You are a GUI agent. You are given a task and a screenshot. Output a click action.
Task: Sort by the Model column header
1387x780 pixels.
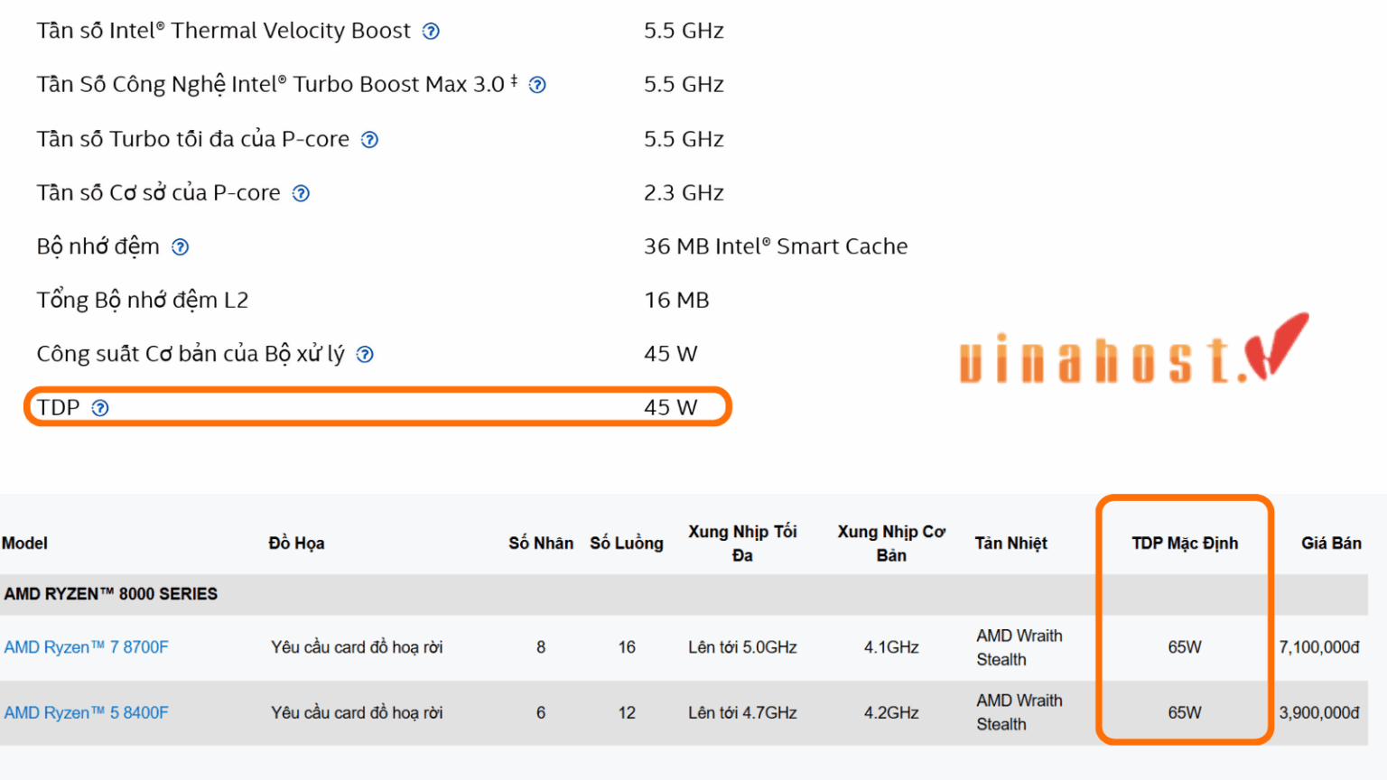[24, 543]
